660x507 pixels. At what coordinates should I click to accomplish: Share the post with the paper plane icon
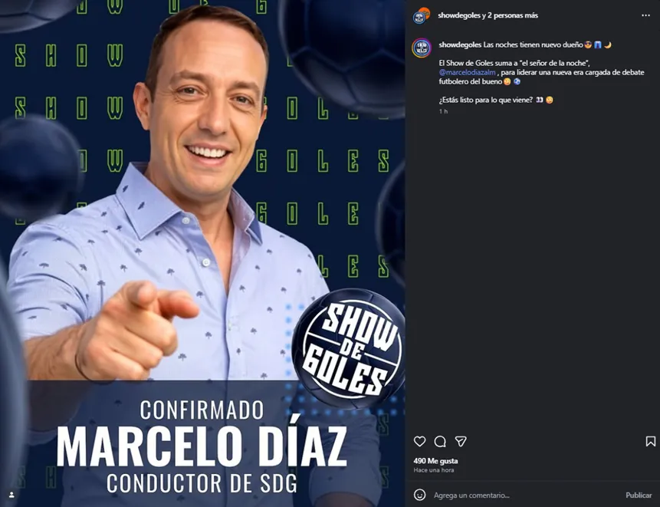coord(461,441)
